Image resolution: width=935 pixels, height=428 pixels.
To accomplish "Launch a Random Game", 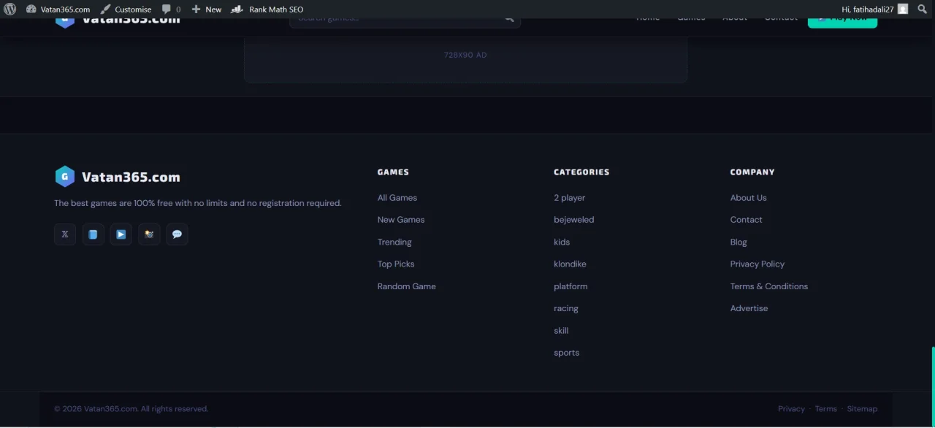I will pyautogui.click(x=407, y=286).
